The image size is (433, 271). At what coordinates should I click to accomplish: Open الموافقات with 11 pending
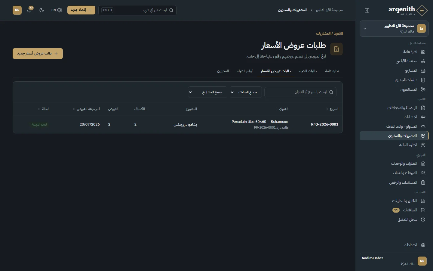(x=394, y=210)
